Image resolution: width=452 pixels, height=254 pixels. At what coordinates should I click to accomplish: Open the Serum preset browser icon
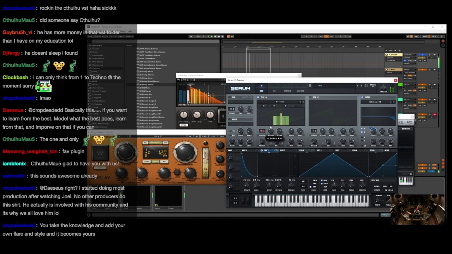pos(366,85)
